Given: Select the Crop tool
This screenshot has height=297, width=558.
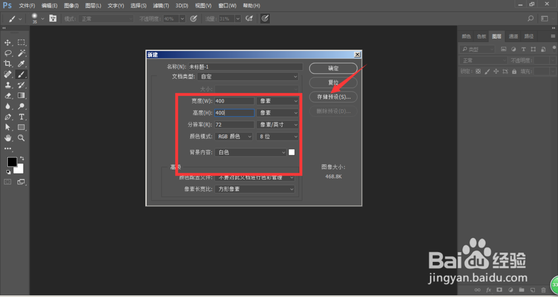Looking at the screenshot, I should coord(7,64).
